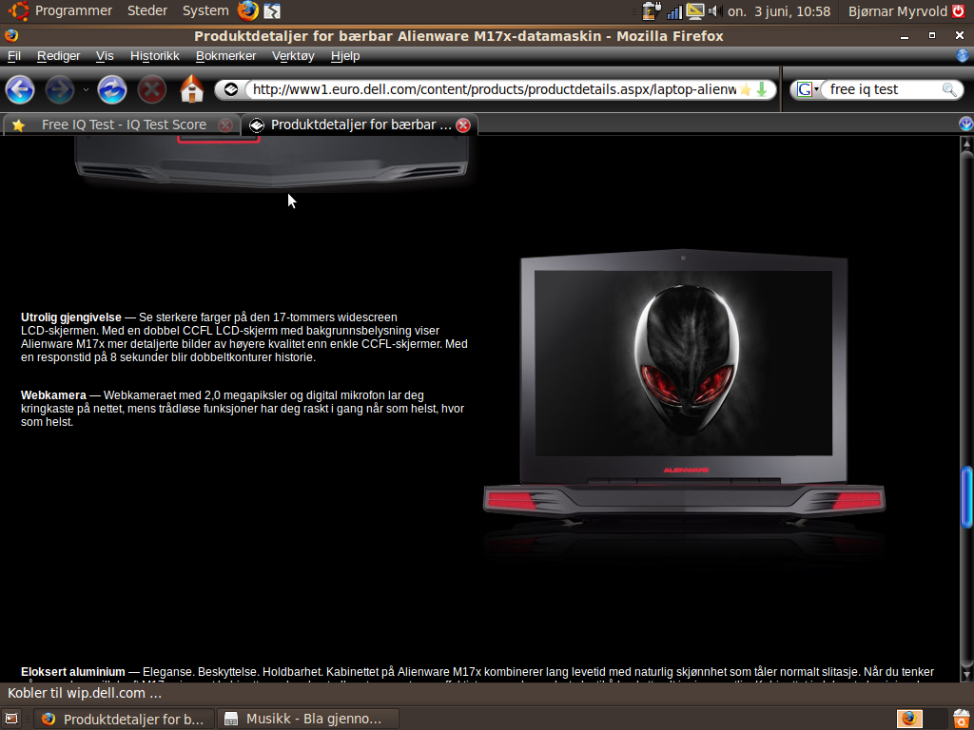
Task: Click the Ubuntu logo in top panel
Action: (19, 10)
